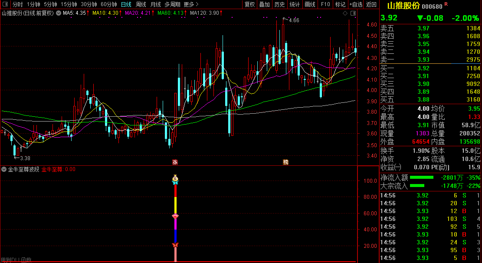Image resolution: width=482 pixels, height=263 pixels.
Task: Click the stock code 000680
Action: coord(432,7)
